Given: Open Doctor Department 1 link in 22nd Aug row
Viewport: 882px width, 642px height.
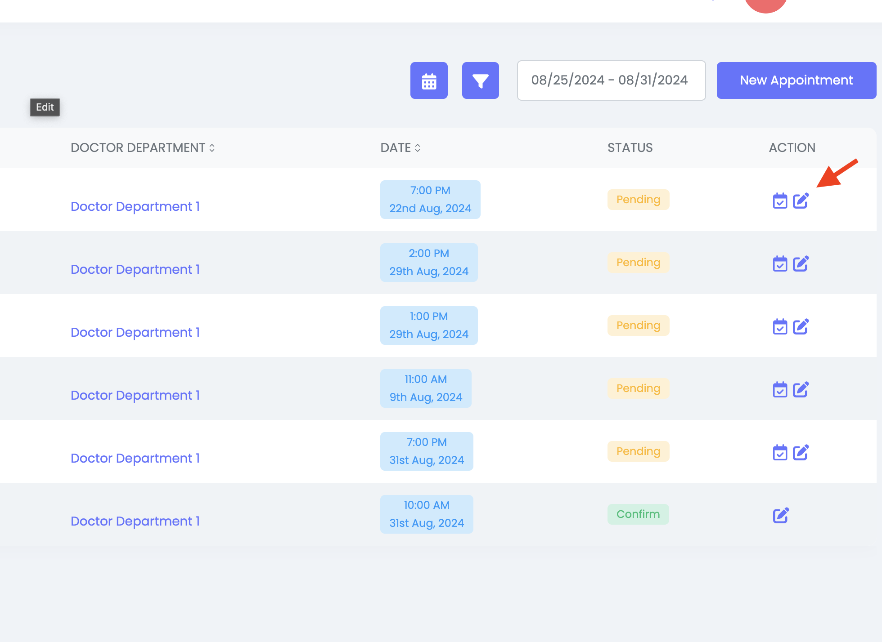Looking at the screenshot, I should pos(135,206).
